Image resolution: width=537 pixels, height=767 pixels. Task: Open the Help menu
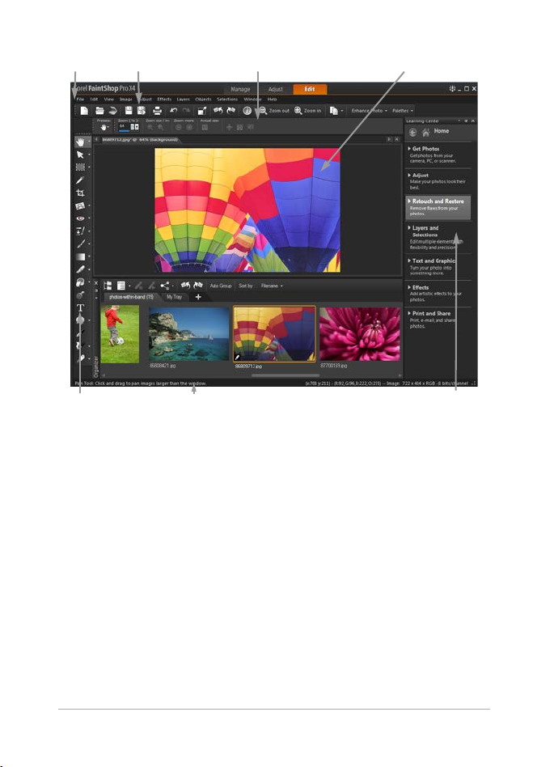pyautogui.click(x=273, y=100)
